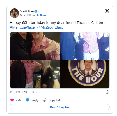Open the 'THE HOUR' badge photo
Image resolution: width=117 pixels, height=116 pixels.
point(85,74)
